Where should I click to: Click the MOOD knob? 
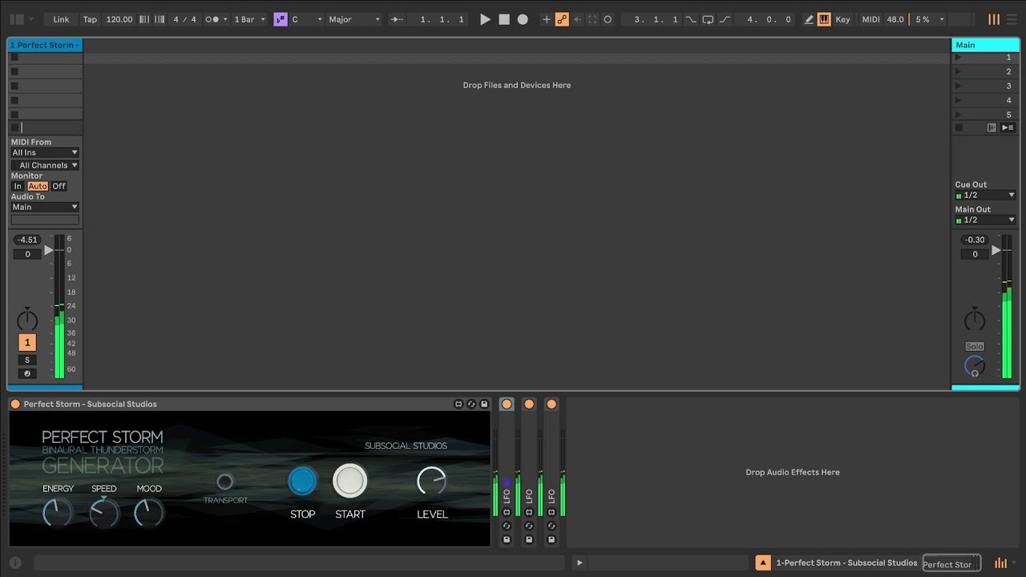click(x=149, y=512)
